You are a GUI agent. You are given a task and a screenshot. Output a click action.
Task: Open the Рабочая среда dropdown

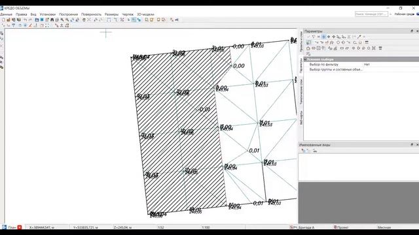coord(405,14)
